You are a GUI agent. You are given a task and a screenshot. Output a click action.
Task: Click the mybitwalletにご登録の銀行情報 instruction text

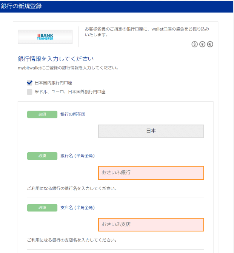pos(68,68)
